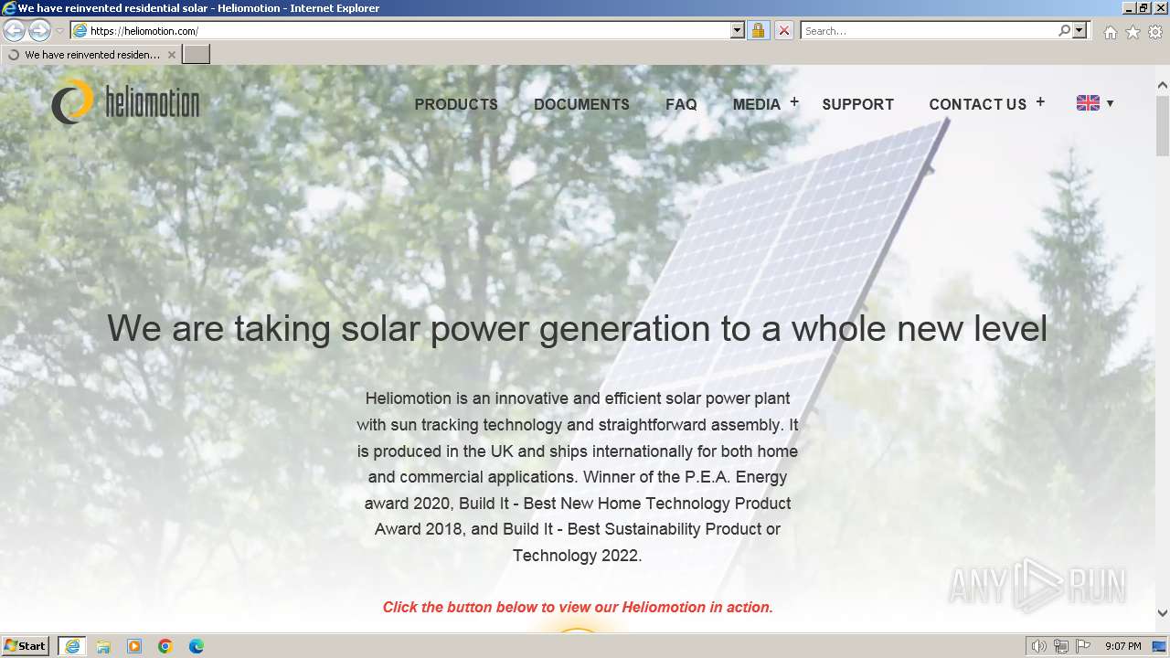The width and height of the screenshot is (1170, 658).
Task: Click the 9:07 PM system clock
Action: tap(1123, 646)
